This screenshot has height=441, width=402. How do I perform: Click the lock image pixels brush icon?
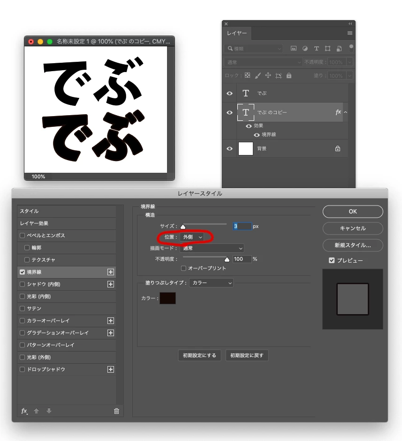pos(258,75)
